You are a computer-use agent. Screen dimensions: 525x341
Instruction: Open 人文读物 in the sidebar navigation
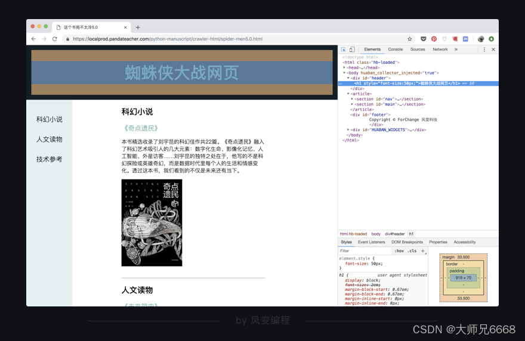(x=49, y=139)
